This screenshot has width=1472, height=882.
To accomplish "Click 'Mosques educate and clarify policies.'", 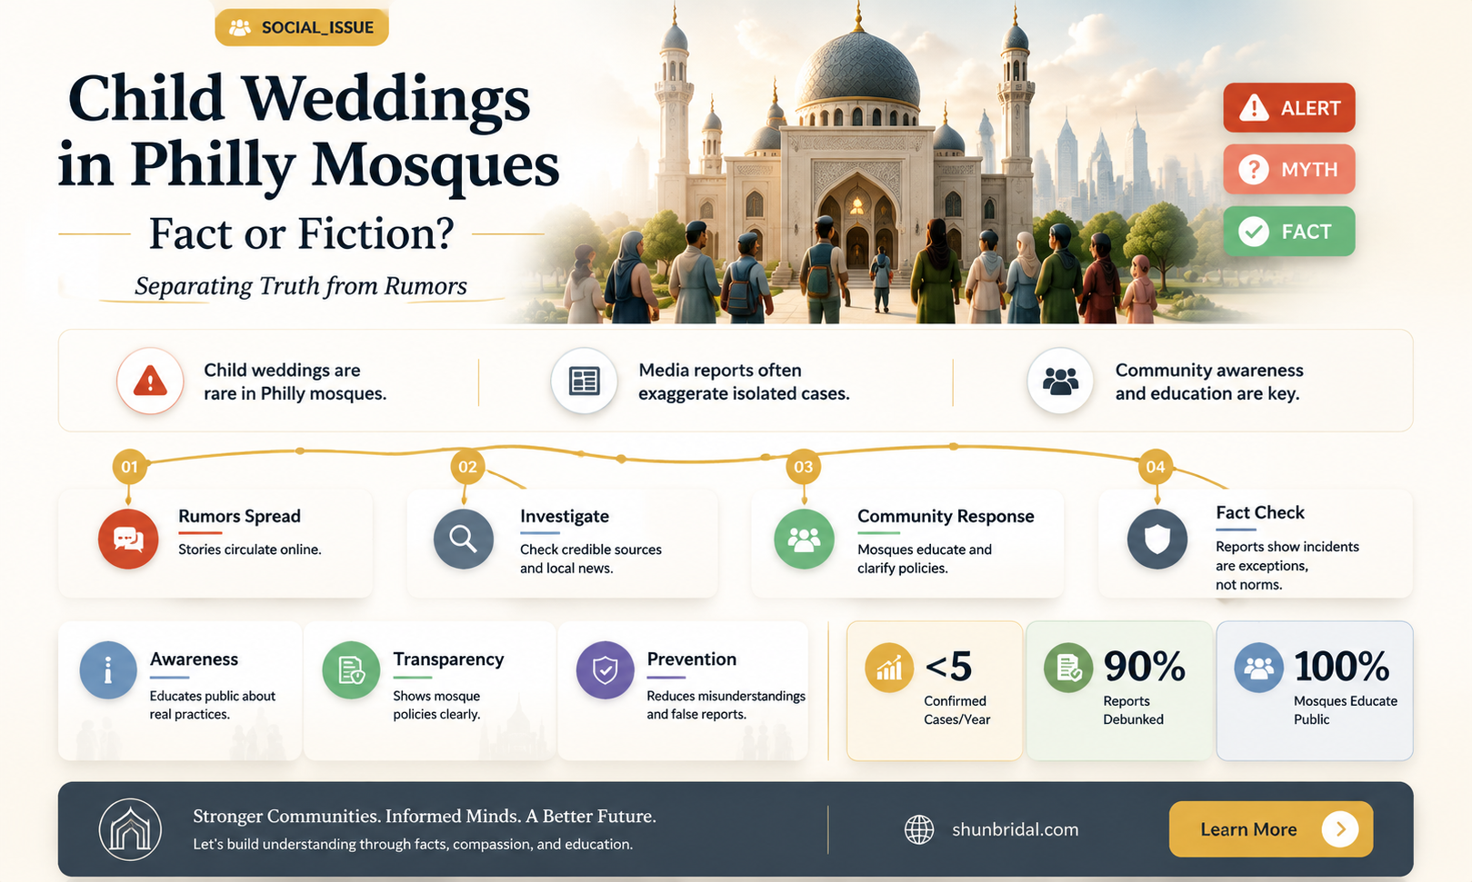I will tap(925, 559).
